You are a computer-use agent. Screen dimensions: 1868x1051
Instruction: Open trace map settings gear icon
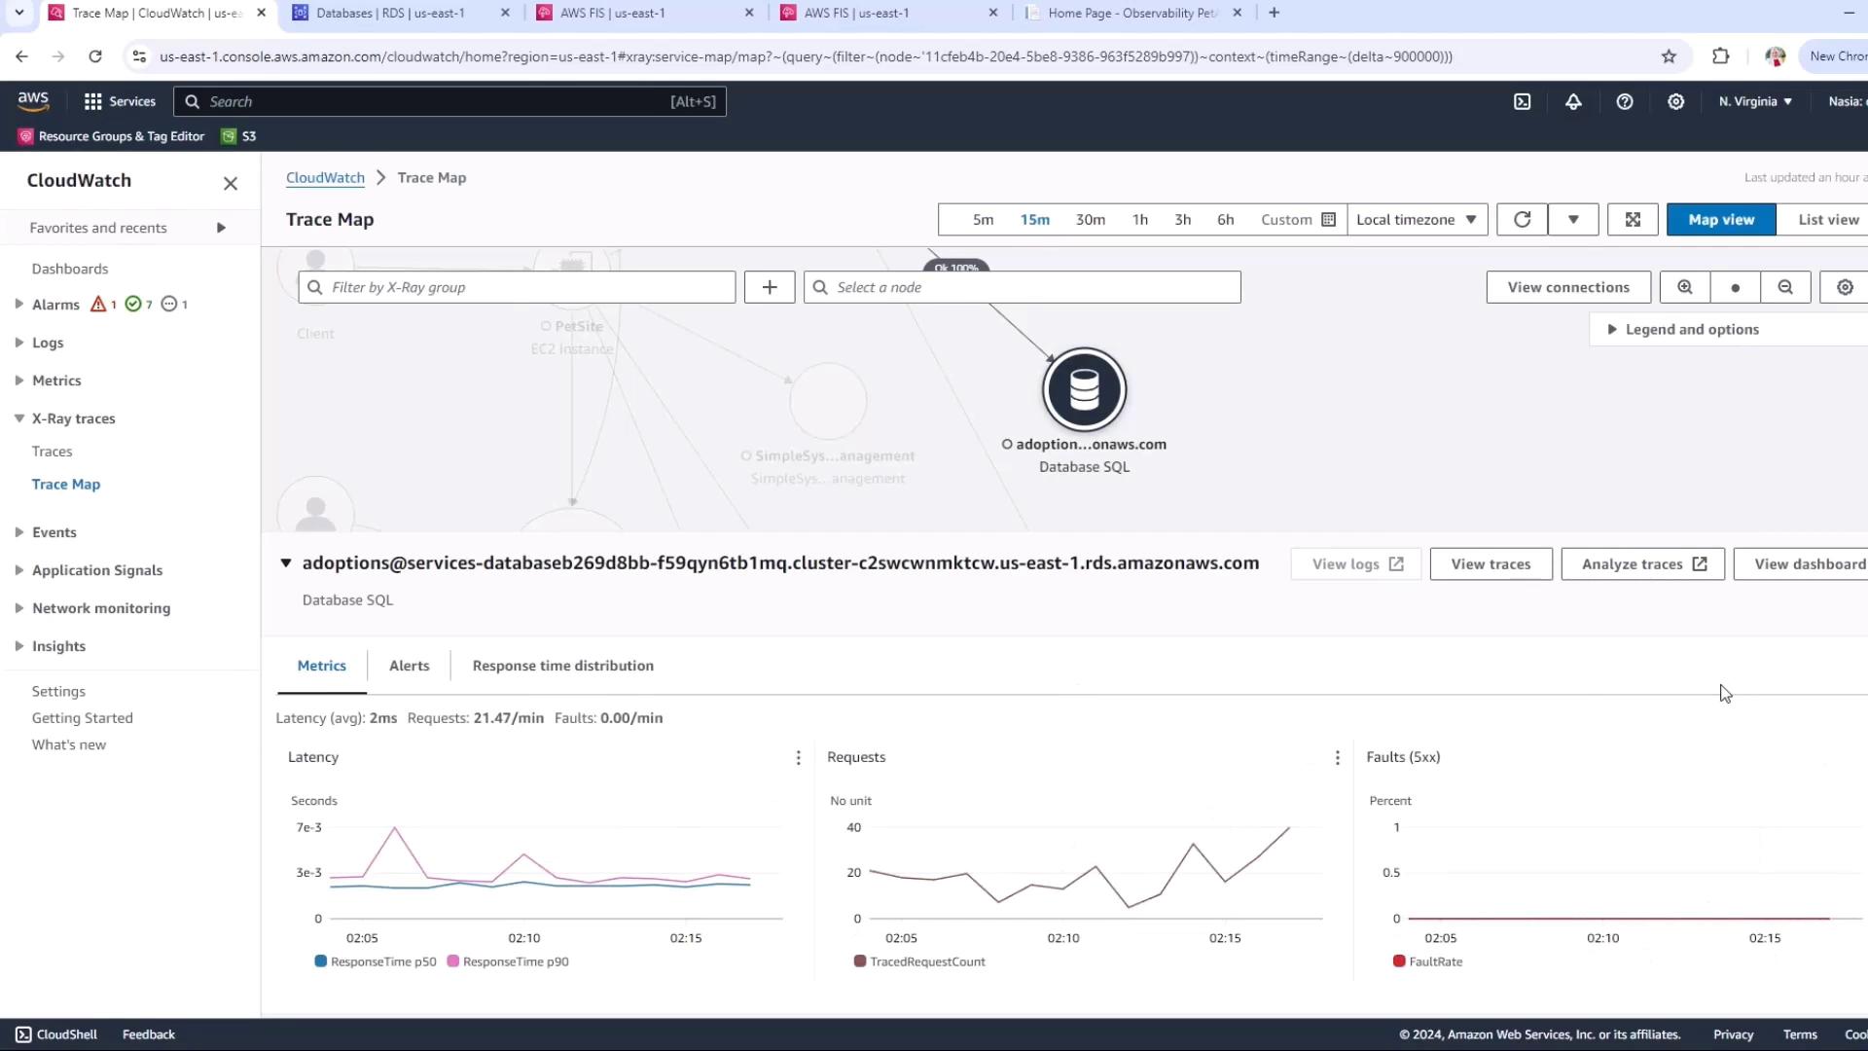coord(1845,287)
